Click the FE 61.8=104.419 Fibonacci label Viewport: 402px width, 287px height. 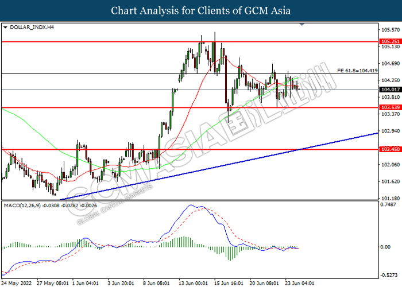coord(357,71)
